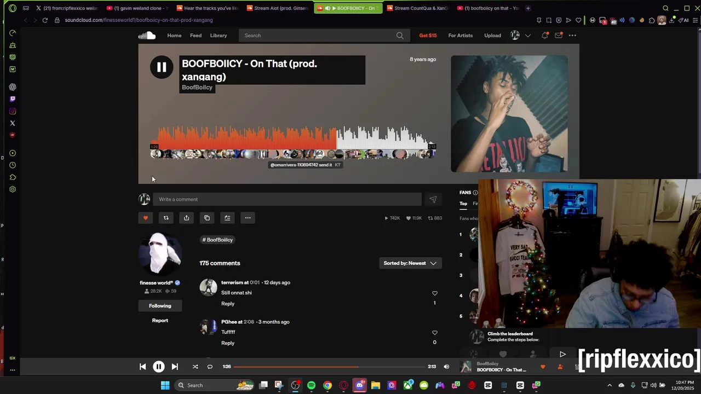Screen dimensions: 701x394
Task: Open the three-dot menu in SoundCloud header
Action: 572,36
